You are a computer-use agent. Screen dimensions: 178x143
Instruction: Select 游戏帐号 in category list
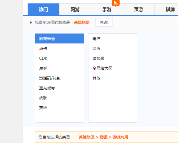59,39
